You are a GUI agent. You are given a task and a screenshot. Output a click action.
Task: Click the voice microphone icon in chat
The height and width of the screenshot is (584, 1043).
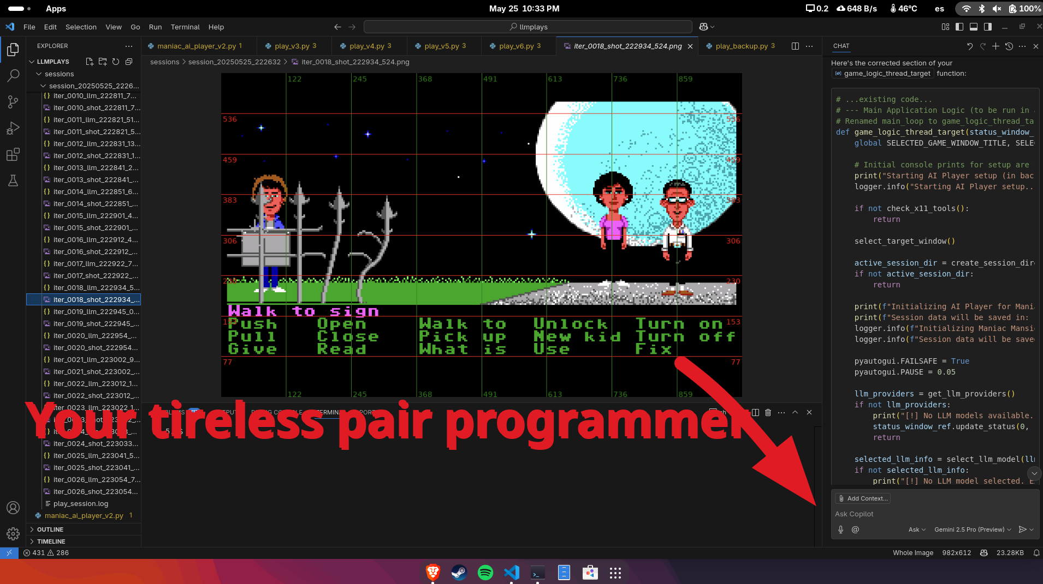click(841, 529)
